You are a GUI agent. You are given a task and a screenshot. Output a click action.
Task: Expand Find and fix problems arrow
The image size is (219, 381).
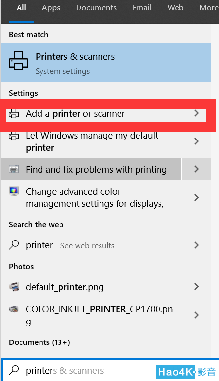pyautogui.click(x=197, y=169)
